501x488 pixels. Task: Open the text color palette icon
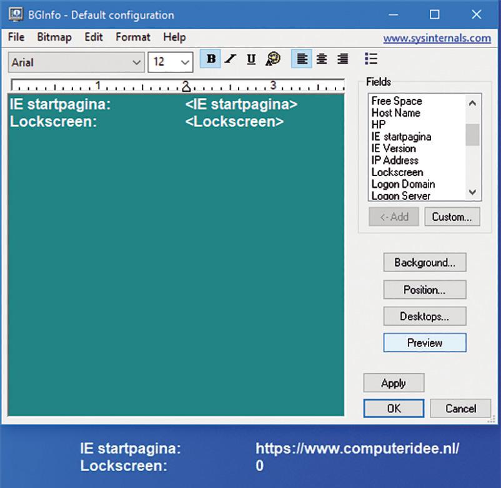click(x=273, y=59)
